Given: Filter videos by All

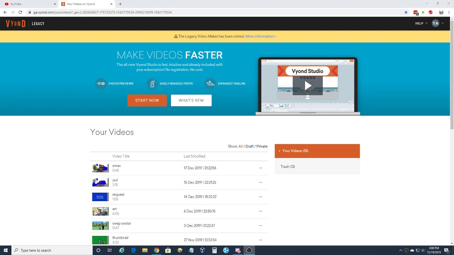Looking at the screenshot, I should (x=240, y=146).
